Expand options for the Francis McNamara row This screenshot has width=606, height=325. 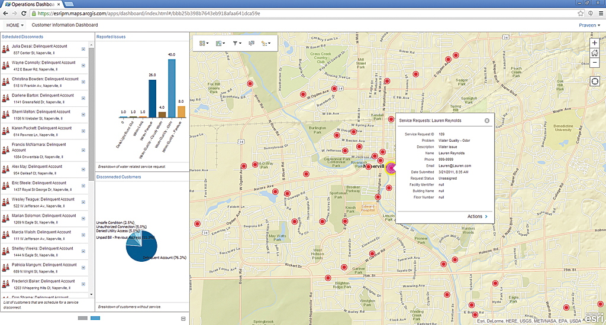point(83,150)
